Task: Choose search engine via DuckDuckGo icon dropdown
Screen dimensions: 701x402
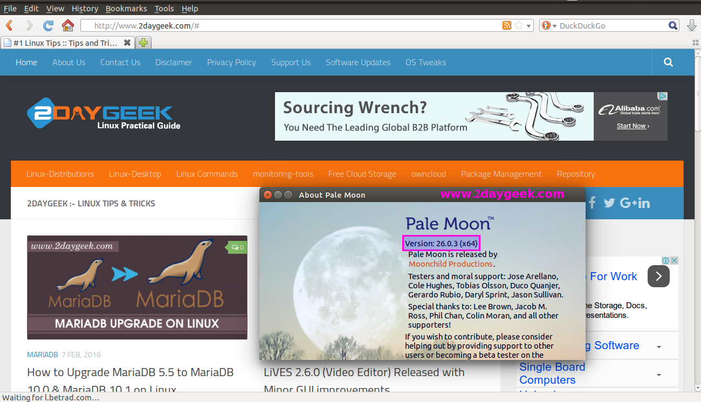Action: [x=549, y=25]
